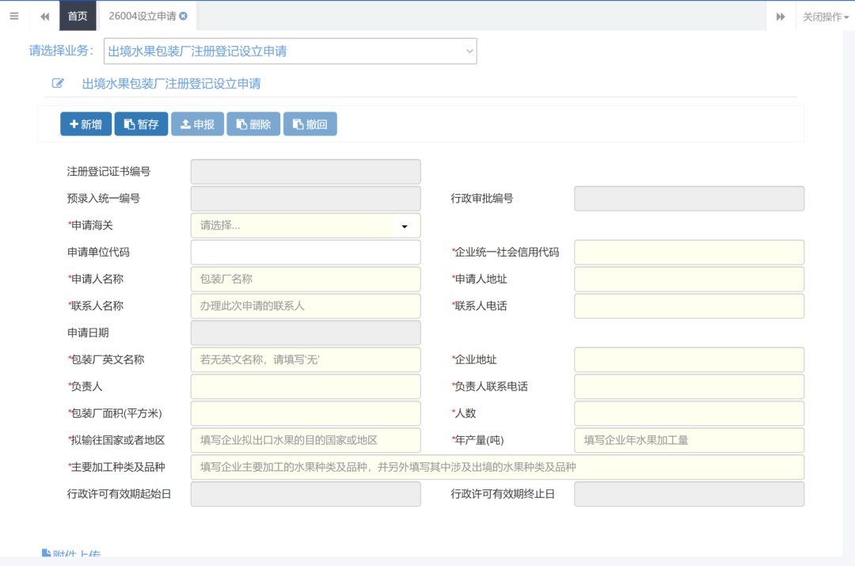Click the 企业统一社会信用代码 field
Image resolution: width=855 pixels, height=566 pixels.
pyautogui.click(x=688, y=253)
